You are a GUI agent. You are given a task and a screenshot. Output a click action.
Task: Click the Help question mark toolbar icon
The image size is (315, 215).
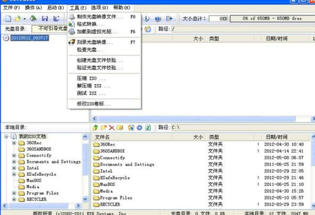pyautogui.click(x=158, y=19)
